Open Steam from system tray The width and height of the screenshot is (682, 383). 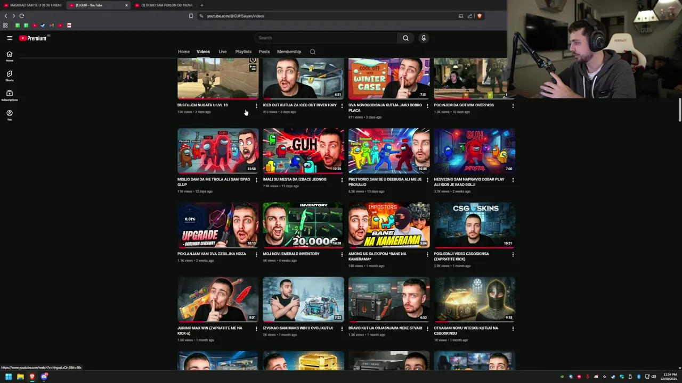[613, 377]
